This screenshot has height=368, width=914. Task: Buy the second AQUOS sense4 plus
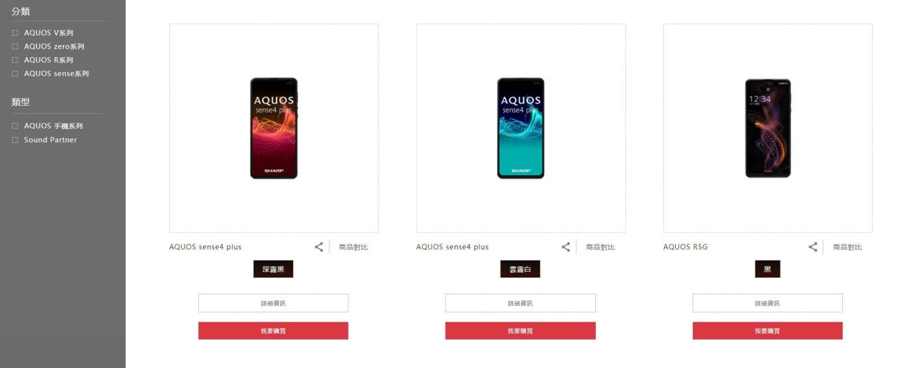(520, 331)
